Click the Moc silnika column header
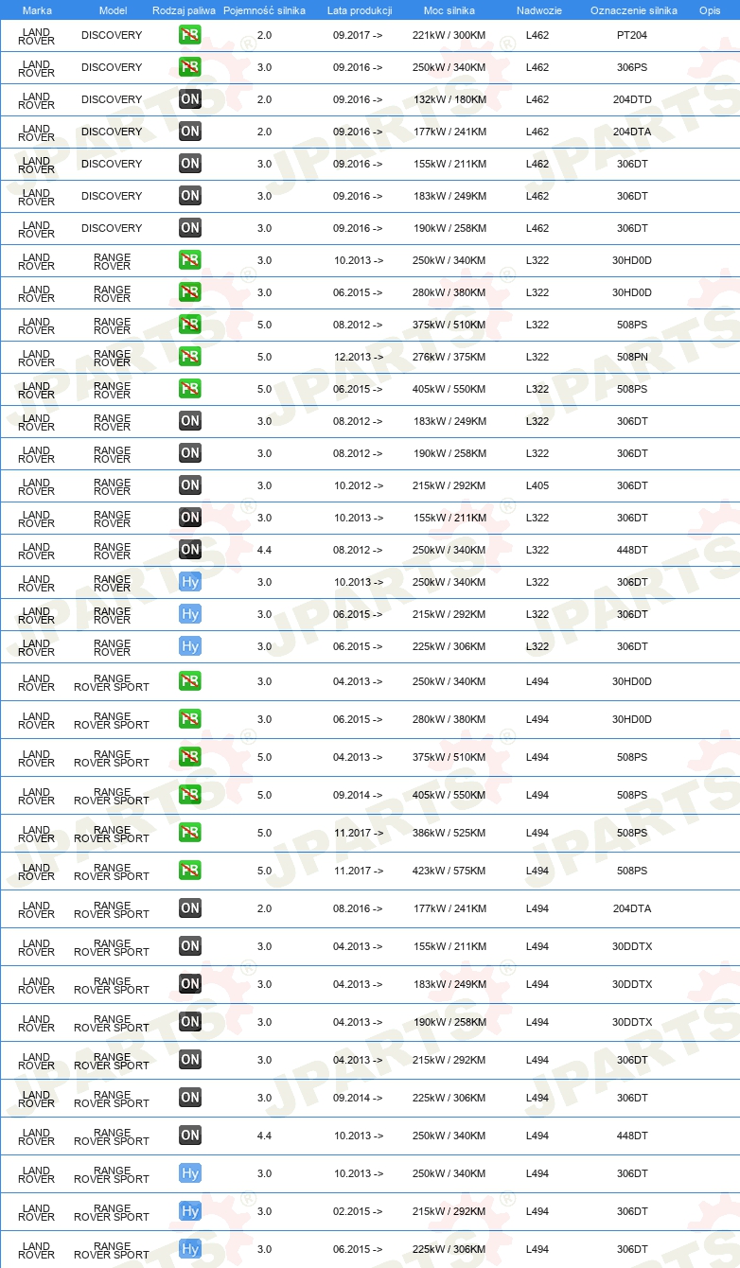This screenshot has height=1268, width=740. coord(449,10)
